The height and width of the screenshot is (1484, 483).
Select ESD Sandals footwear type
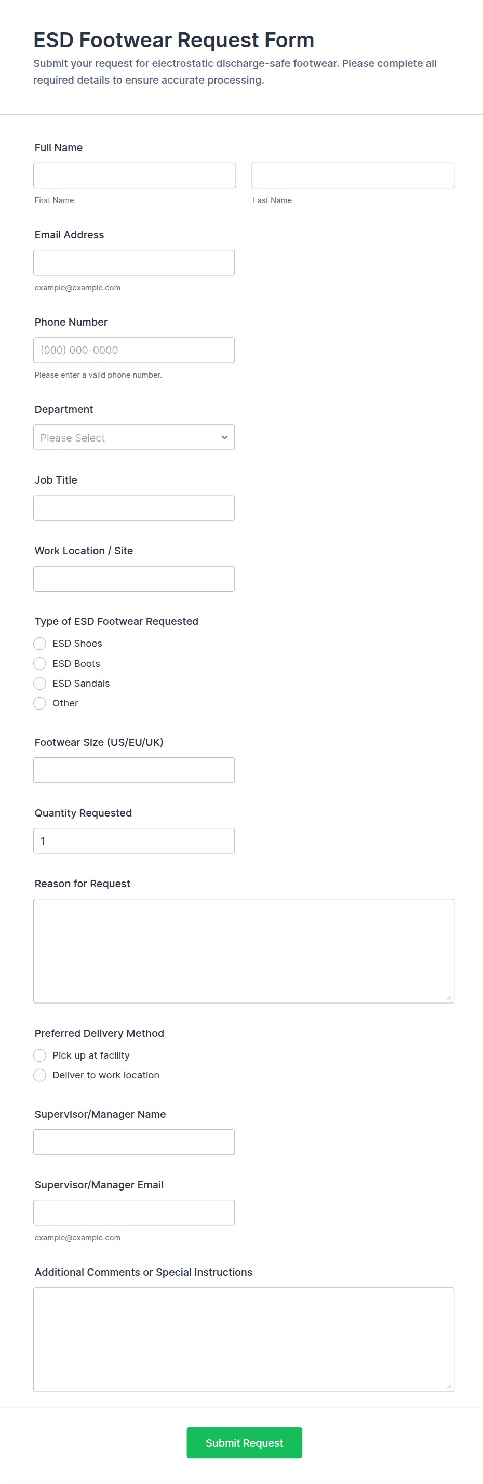pyautogui.click(x=39, y=683)
